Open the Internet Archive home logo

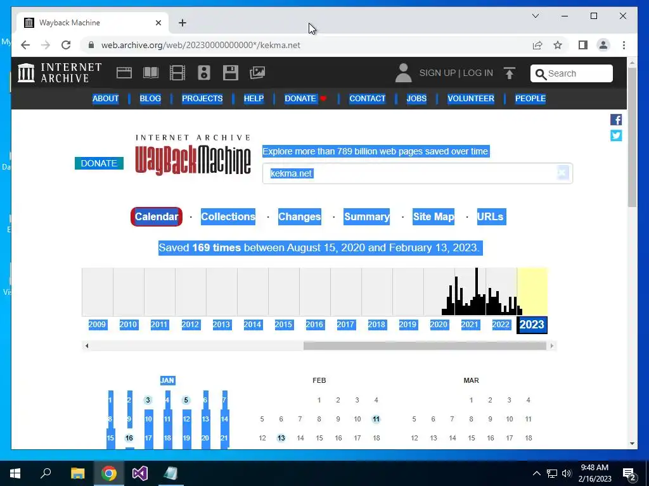[60, 73]
